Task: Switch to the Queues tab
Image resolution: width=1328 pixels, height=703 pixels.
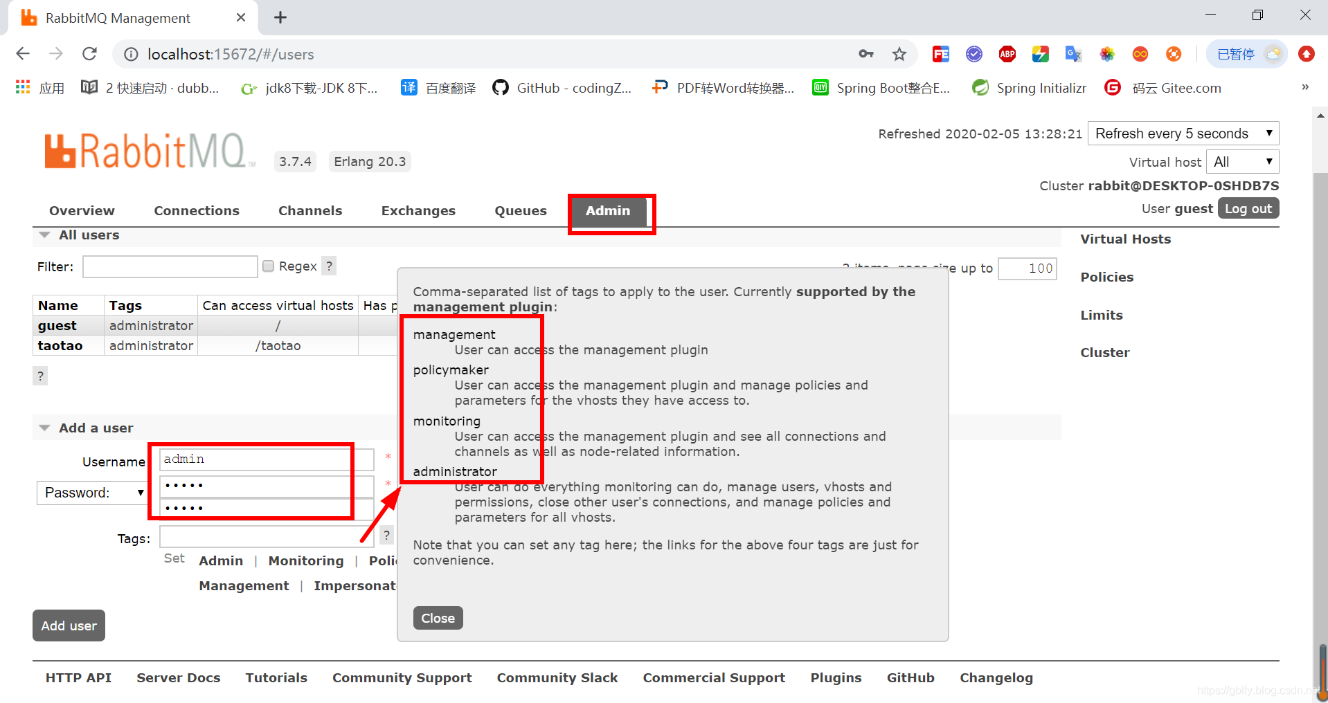Action: [x=521, y=211]
